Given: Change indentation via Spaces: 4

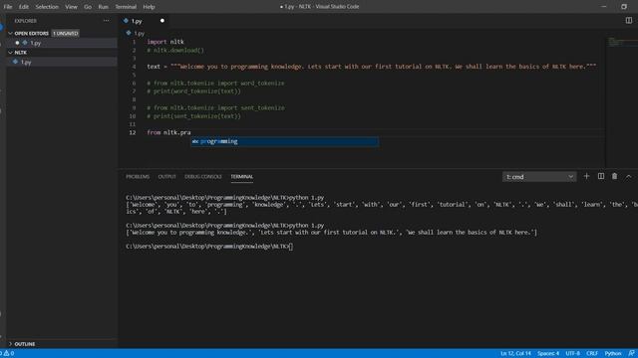Looking at the screenshot, I should click(548, 354).
